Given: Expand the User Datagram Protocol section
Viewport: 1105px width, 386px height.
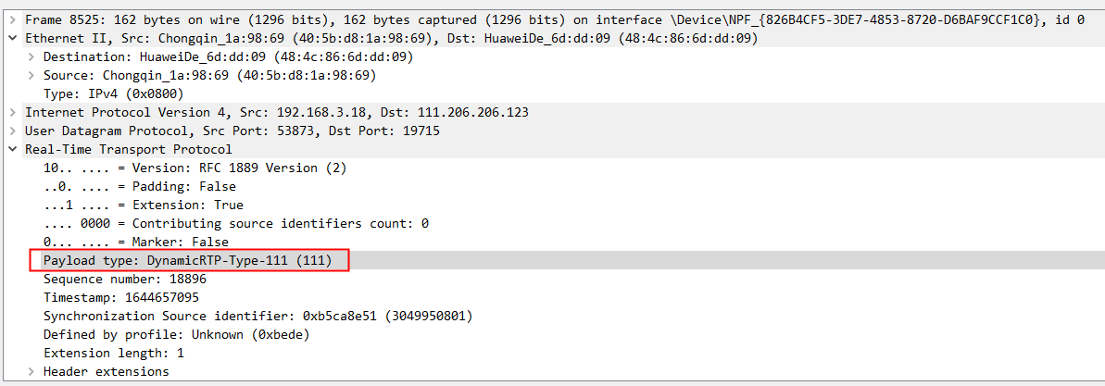Looking at the screenshot, I should click(12, 131).
